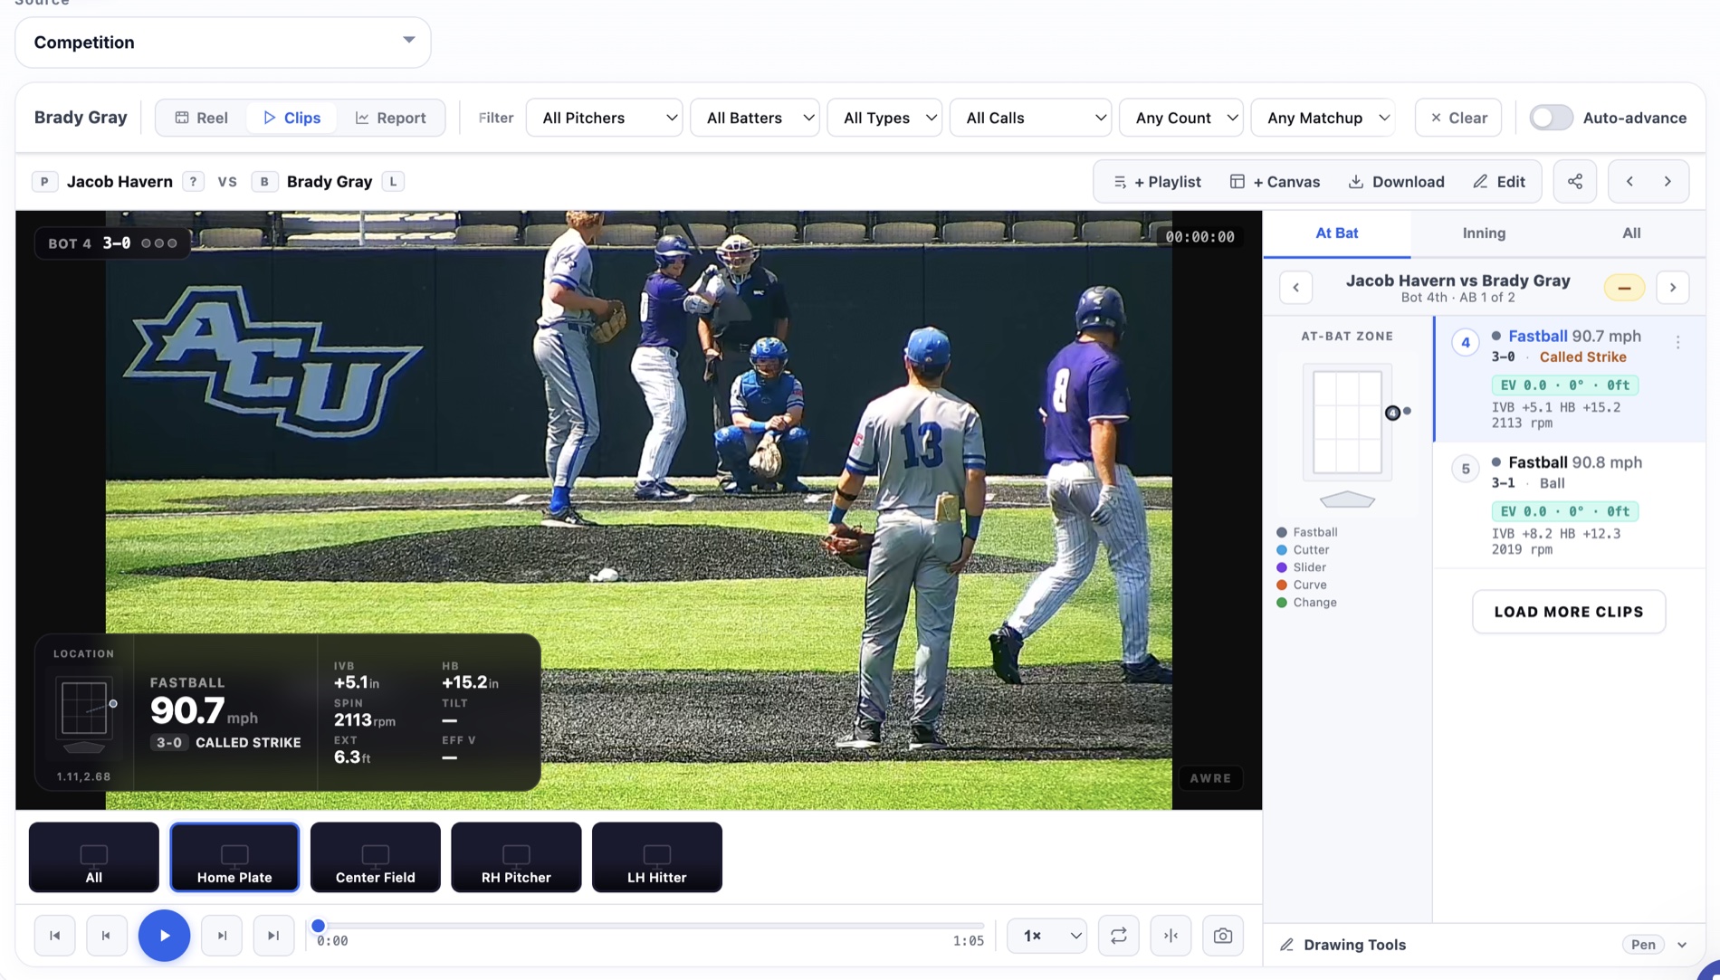The width and height of the screenshot is (1720, 980).
Task: Select the Inning tab
Action: [1484, 233]
